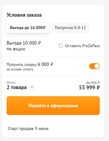
Task: Click the ₽ sign after 53 999
Action: [x=98, y=87]
